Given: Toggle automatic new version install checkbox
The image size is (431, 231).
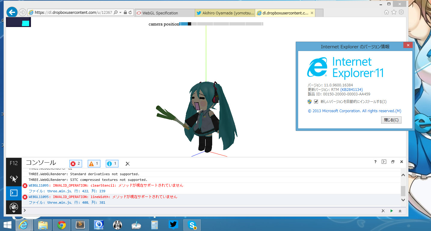Looking at the screenshot, I should pos(316,102).
